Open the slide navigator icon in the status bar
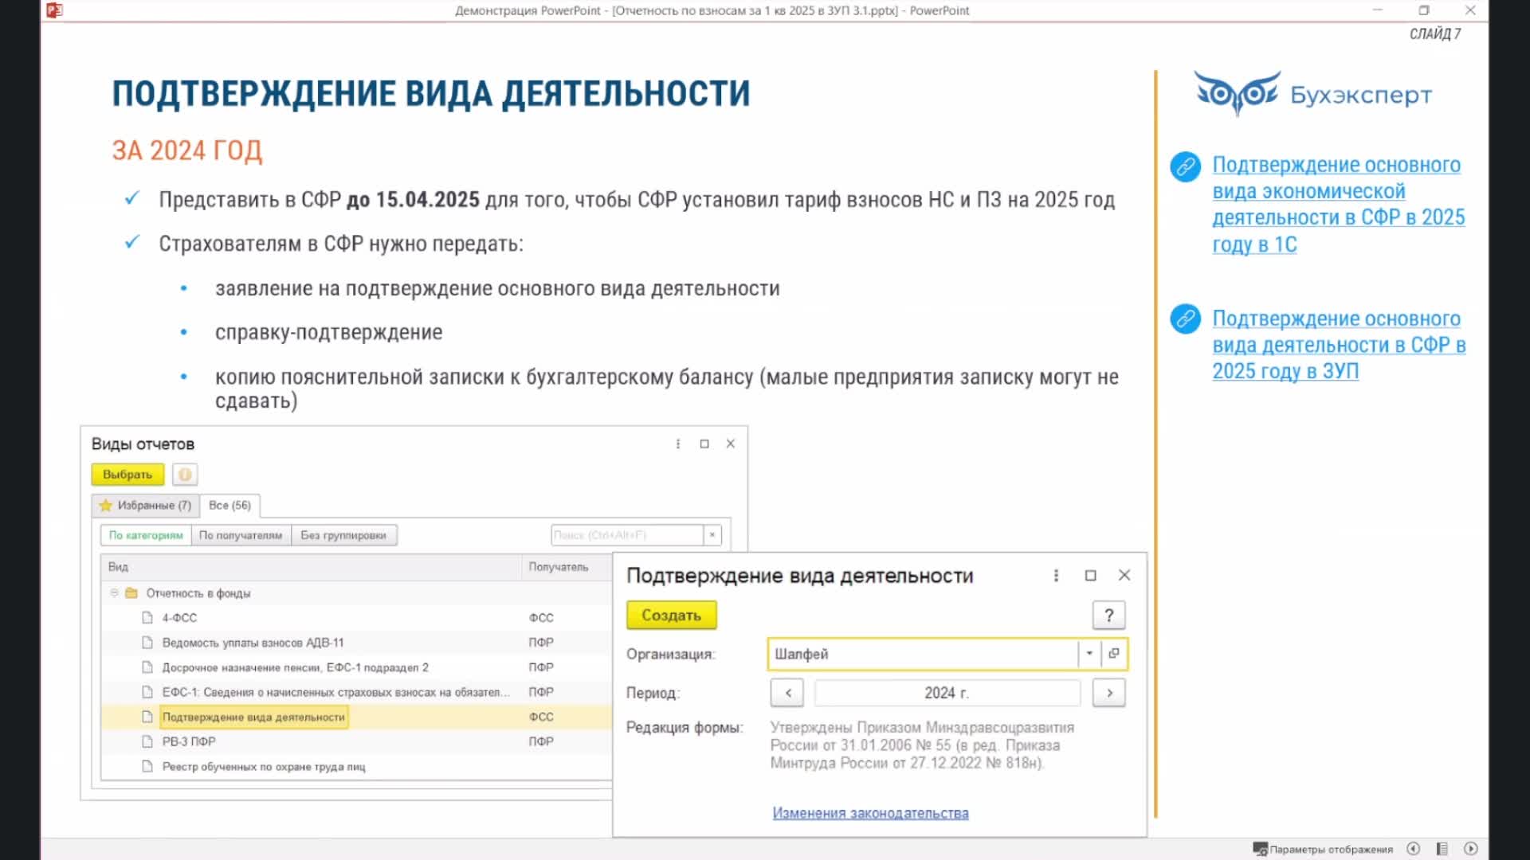The height and width of the screenshot is (860, 1530). click(x=1442, y=849)
